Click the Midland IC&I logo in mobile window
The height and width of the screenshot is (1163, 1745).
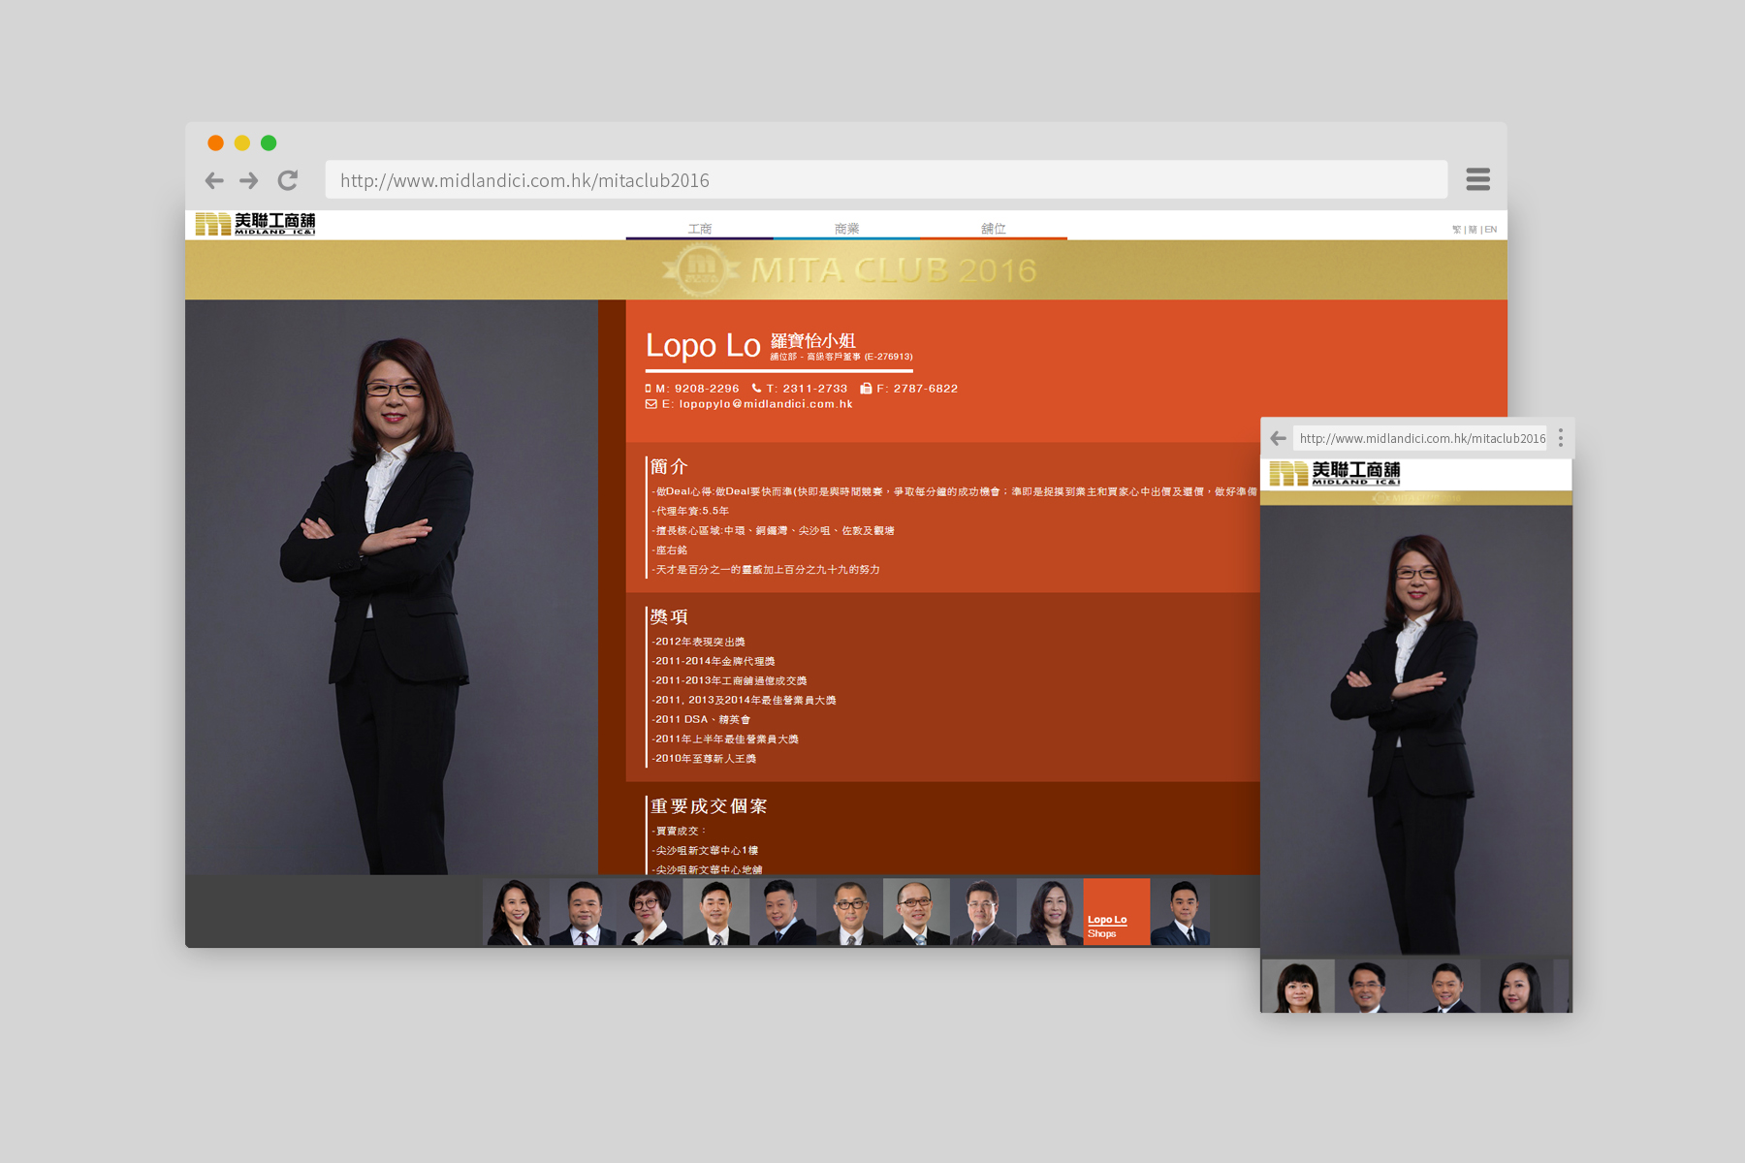(1335, 473)
